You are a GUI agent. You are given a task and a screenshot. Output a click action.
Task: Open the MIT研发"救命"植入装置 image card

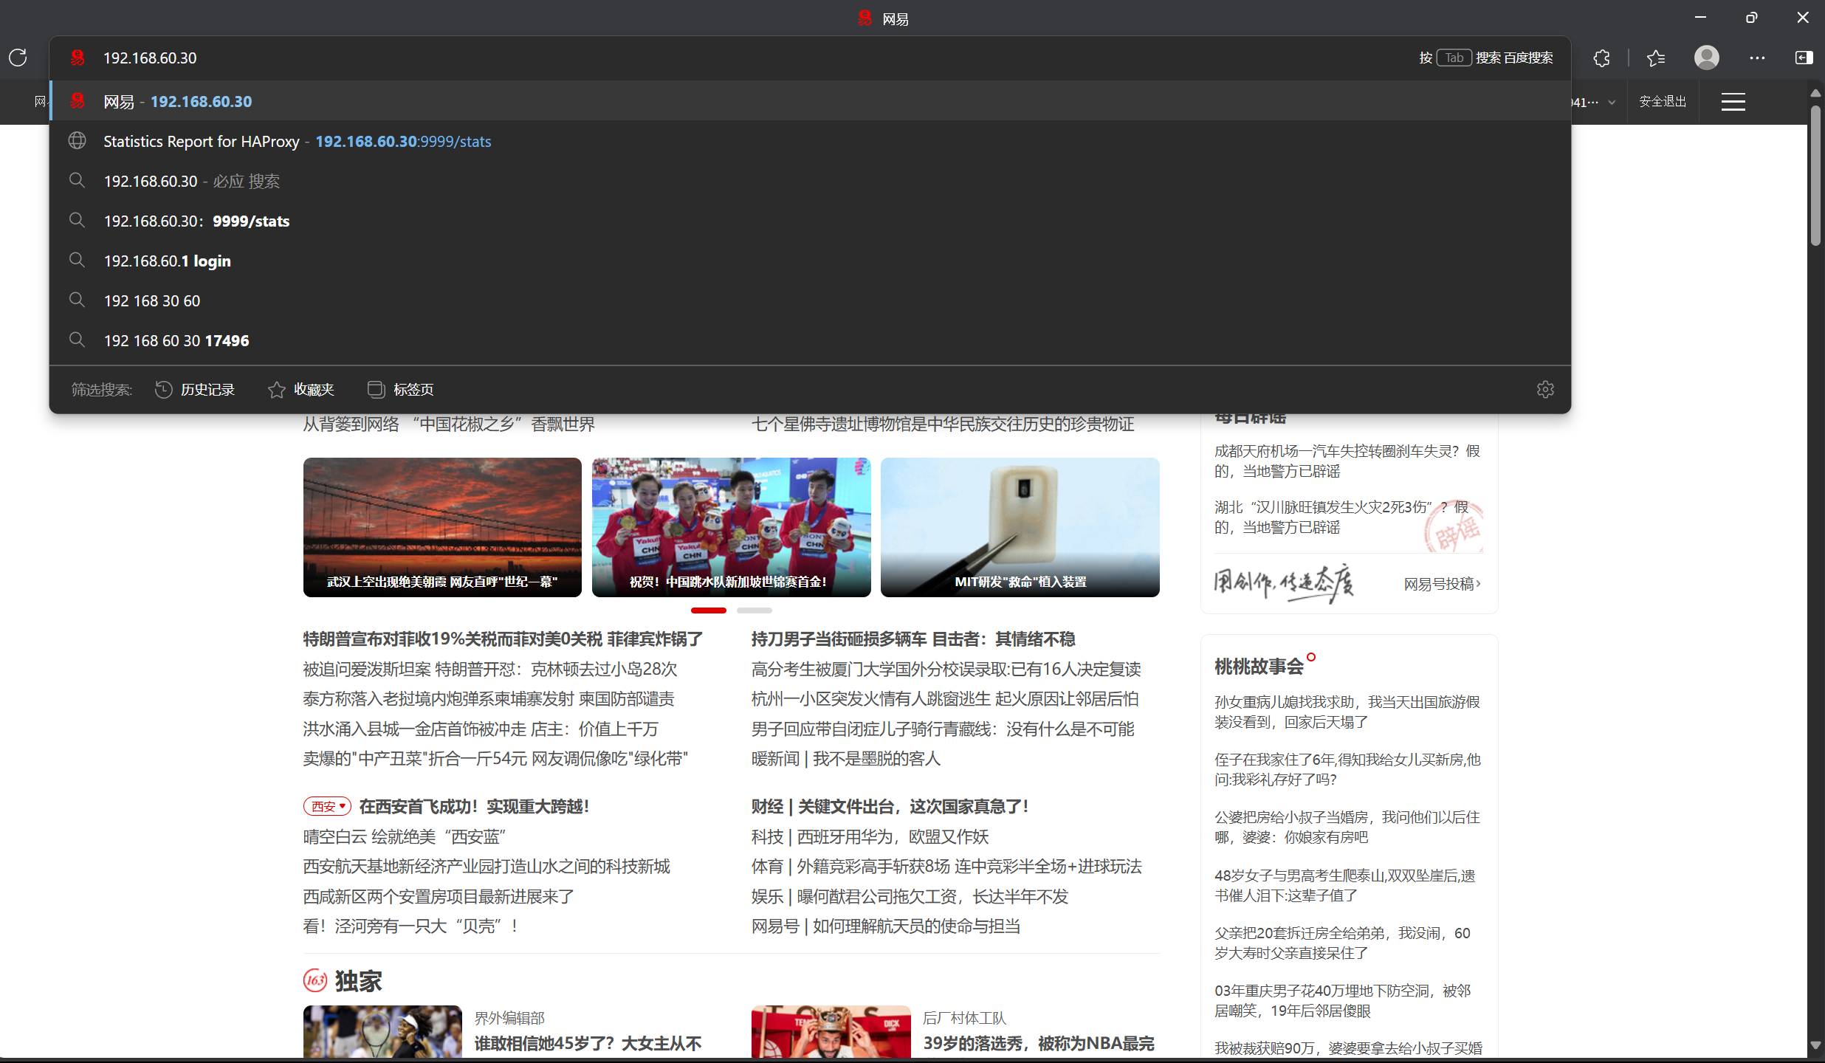pyautogui.click(x=1020, y=527)
